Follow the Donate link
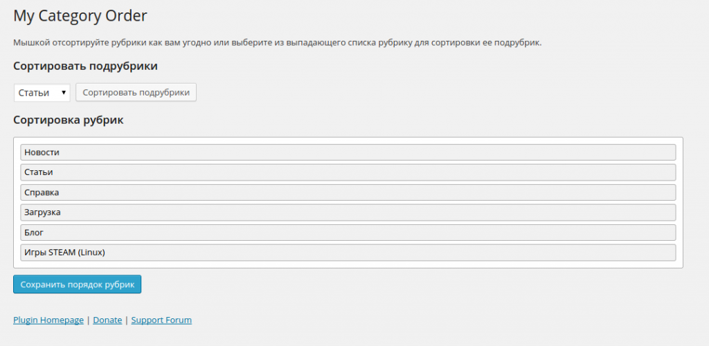This screenshot has height=346, width=709. [x=107, y=320]
